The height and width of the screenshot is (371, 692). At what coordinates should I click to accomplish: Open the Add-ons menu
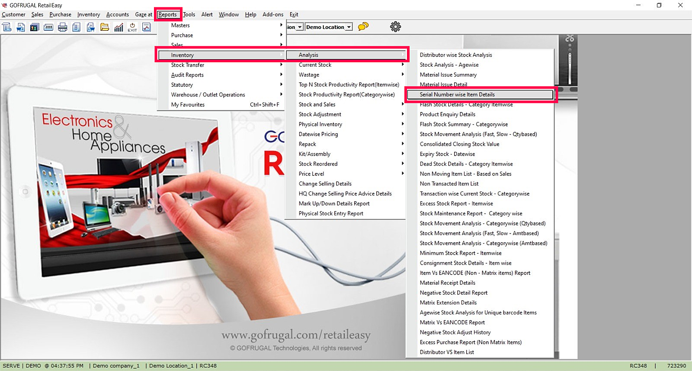273,14
